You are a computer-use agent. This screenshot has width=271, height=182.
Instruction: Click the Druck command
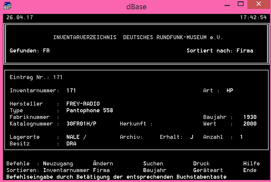tap(201, 163)
